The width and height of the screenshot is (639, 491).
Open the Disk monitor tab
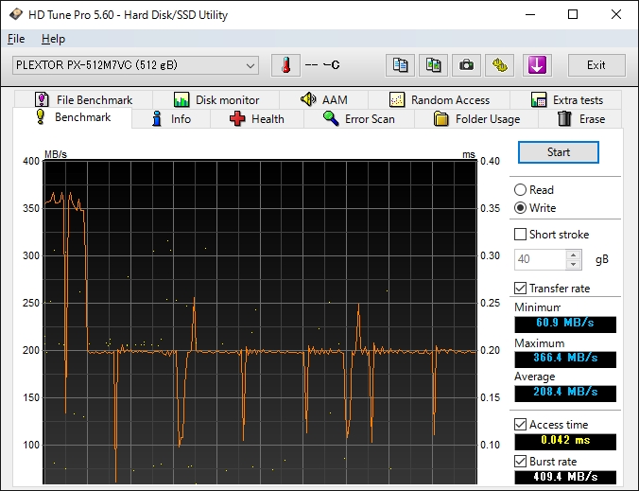pyautogui.click(x=216, y=100)
